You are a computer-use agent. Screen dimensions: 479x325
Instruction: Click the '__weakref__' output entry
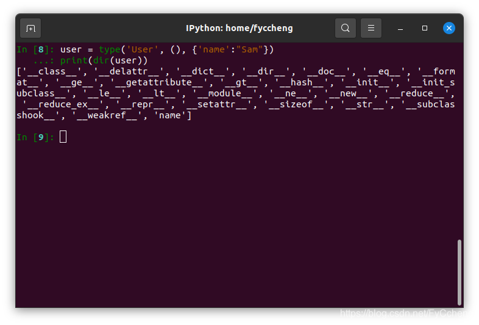[x=107, y=116]
